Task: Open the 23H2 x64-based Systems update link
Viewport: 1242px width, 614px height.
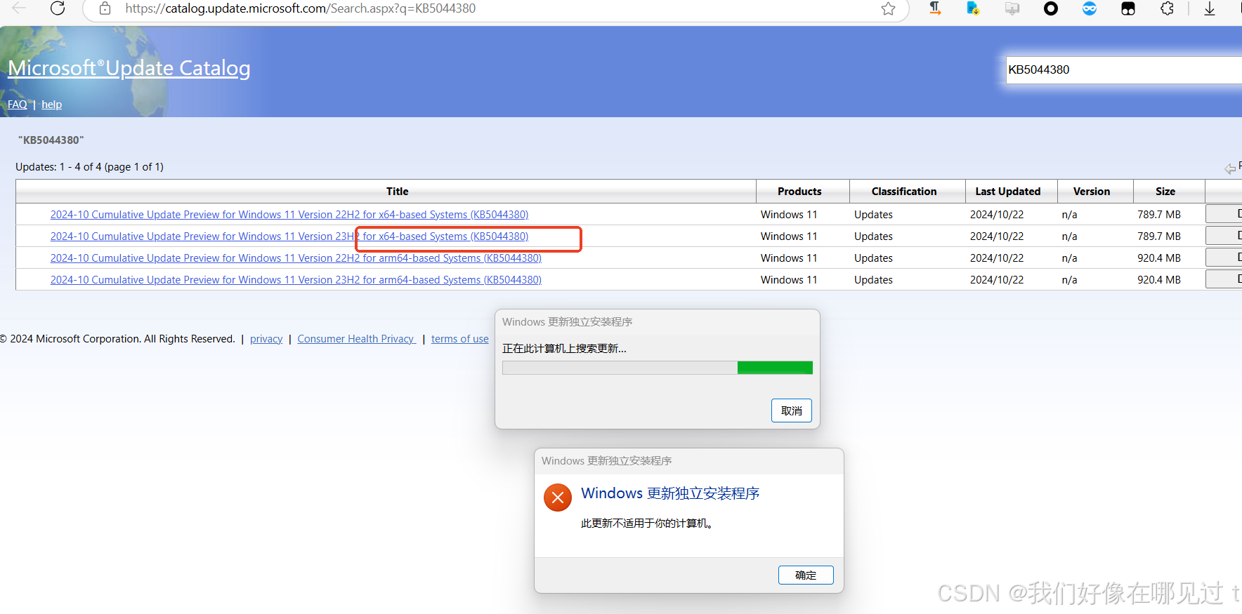Action: point(289,236)
